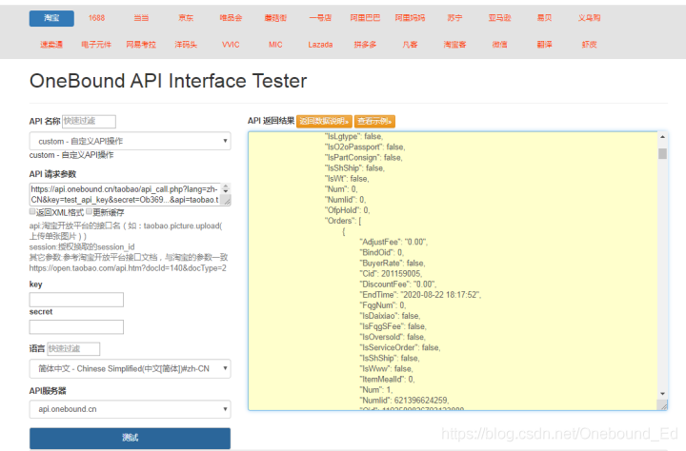Viewport: 686px width, 451px height.
Task: Click the resize handle of the request parameters textarea
Action: coord(226,201)
